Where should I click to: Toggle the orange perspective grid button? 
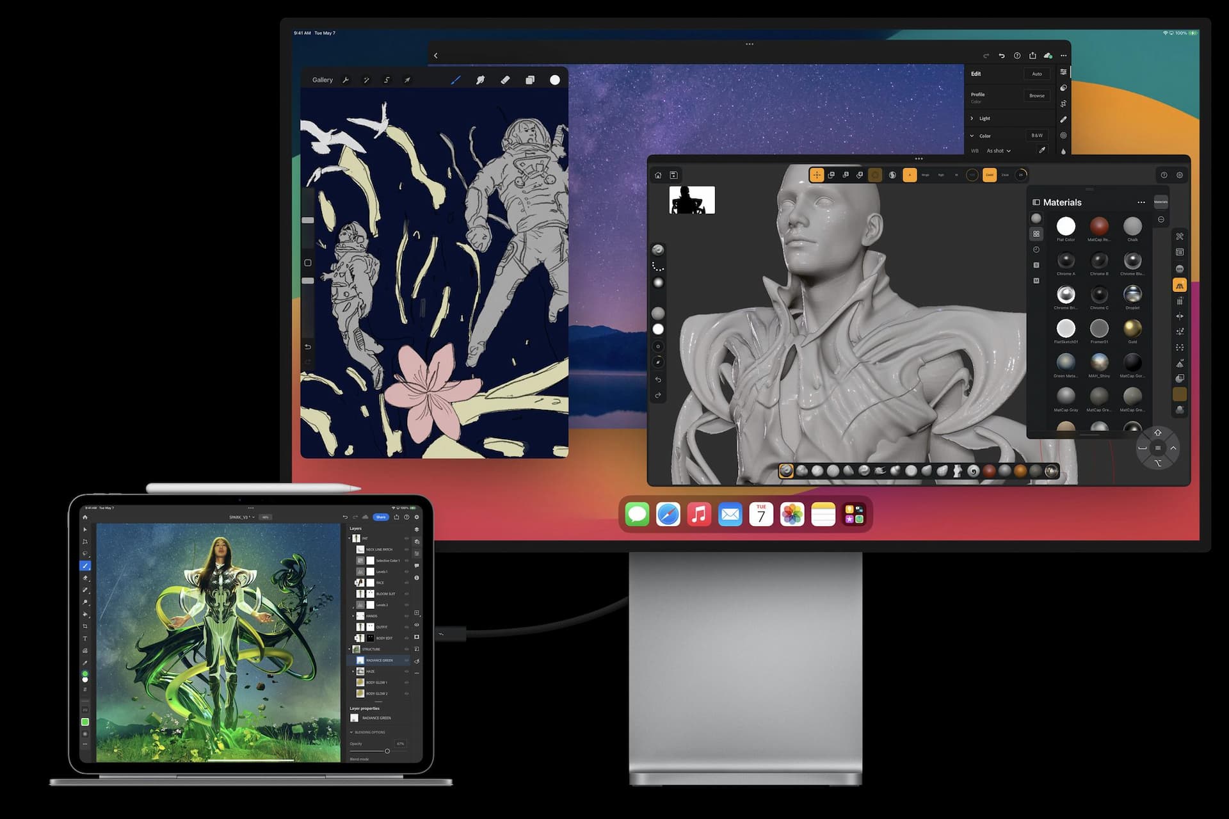1179,286
